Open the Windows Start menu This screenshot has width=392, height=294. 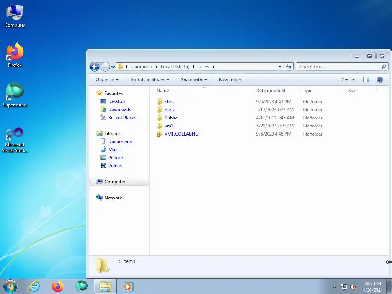point(10,286)
